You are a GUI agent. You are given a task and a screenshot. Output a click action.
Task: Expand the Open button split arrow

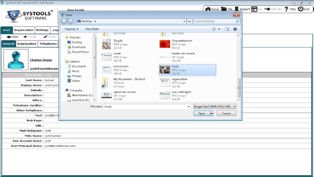tap(211, 113)
